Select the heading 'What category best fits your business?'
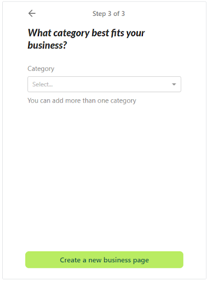This screenshot has height=281, width=210. coord(86,39)
